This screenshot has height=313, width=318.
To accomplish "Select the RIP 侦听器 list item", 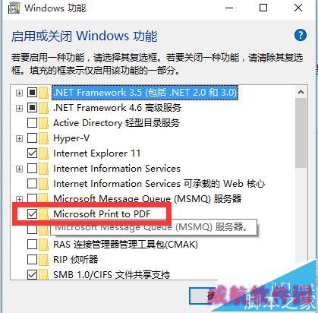I will point(76,260).
